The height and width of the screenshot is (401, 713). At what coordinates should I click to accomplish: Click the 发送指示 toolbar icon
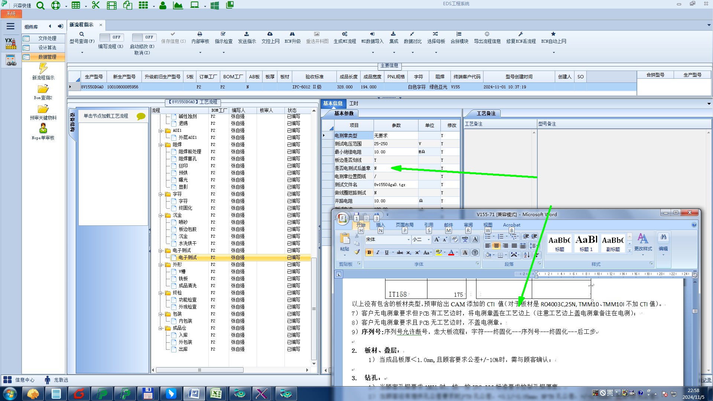click(247, 34)
